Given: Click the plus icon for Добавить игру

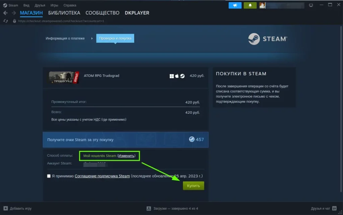Looking at the screenshot, I should click(5, 208).
